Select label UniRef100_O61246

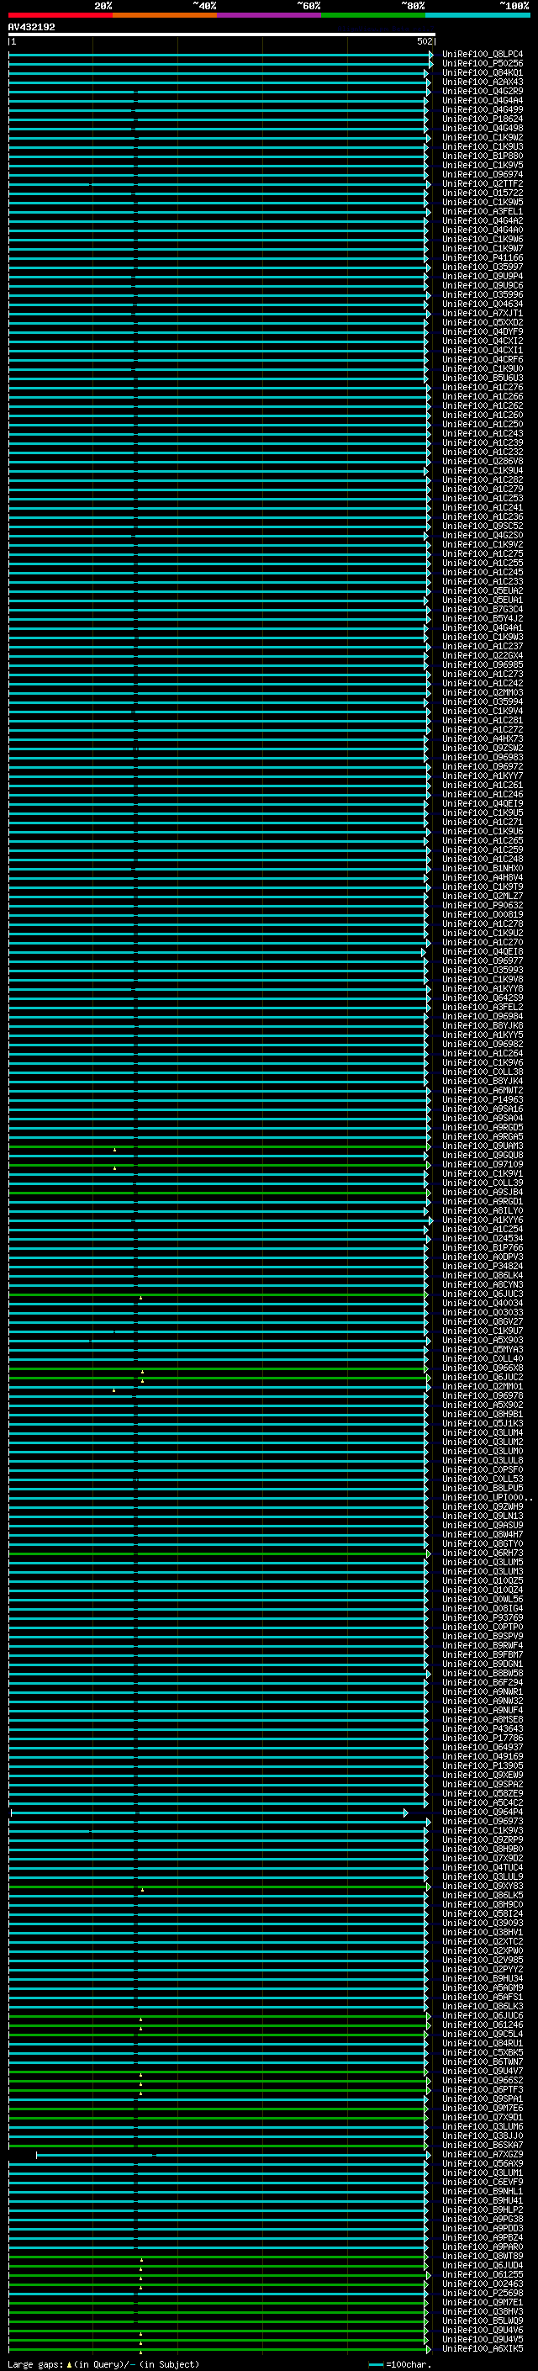click(482, 2025)
